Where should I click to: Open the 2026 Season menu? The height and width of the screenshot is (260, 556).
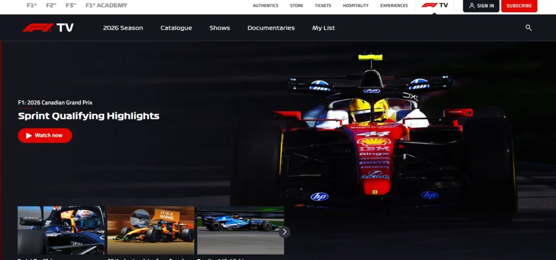123,28
